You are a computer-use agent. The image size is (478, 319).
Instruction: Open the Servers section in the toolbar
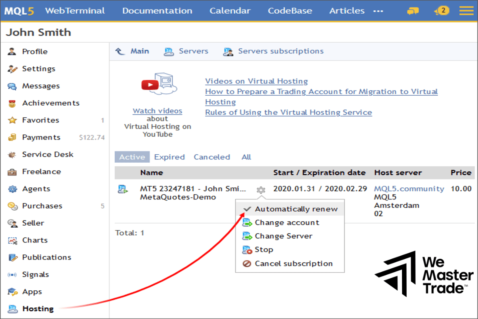(194, 51)
